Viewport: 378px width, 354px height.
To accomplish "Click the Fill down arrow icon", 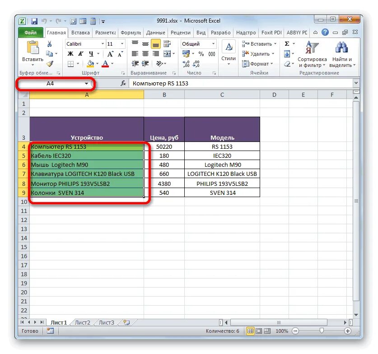I will (x=287, y=54).
